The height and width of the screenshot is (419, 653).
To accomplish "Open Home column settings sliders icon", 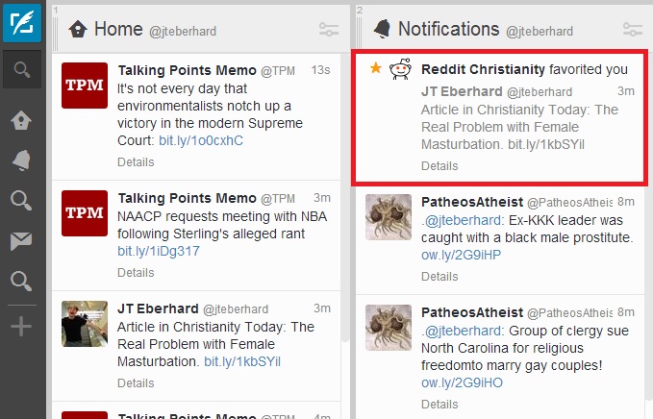I will (x=329, y=29).
